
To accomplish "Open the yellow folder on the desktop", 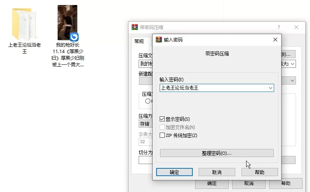I will click(x=24, y=23).
